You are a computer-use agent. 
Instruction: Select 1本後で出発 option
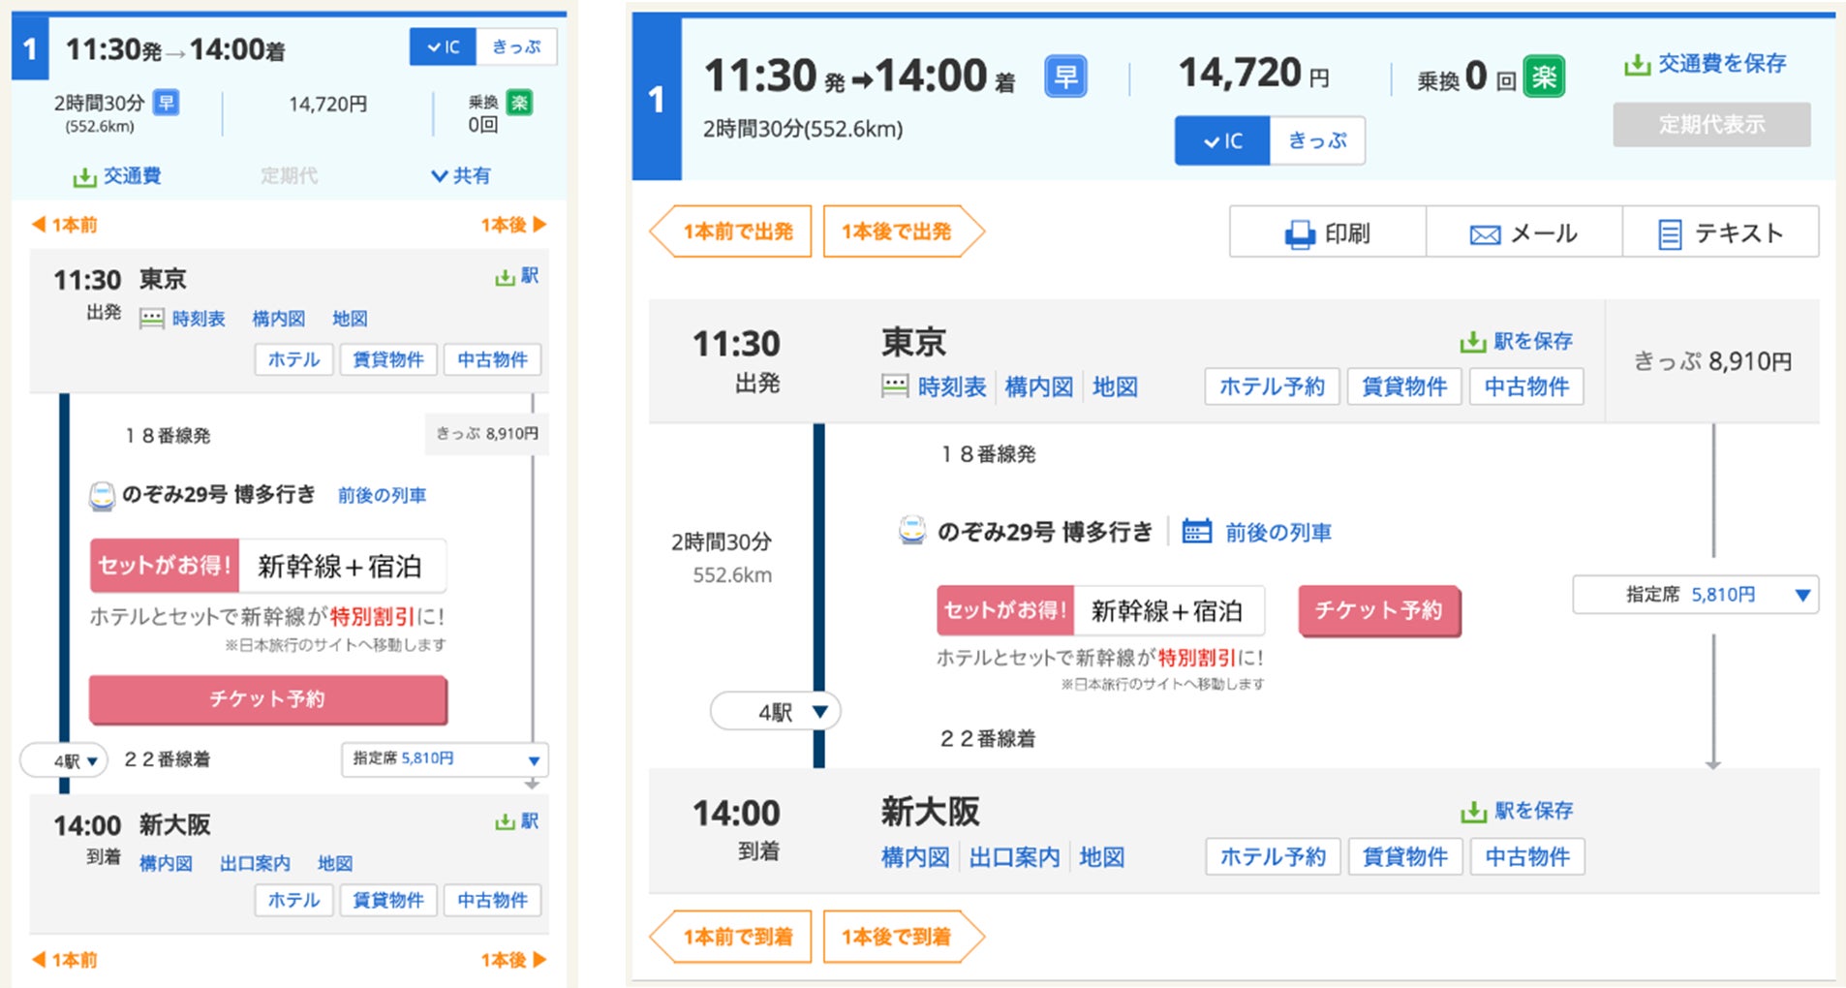tap(898, 232)
